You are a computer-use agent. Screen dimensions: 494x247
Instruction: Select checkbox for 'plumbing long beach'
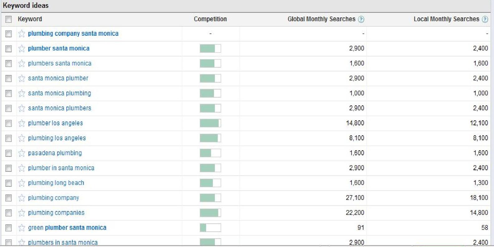[8, 183]
